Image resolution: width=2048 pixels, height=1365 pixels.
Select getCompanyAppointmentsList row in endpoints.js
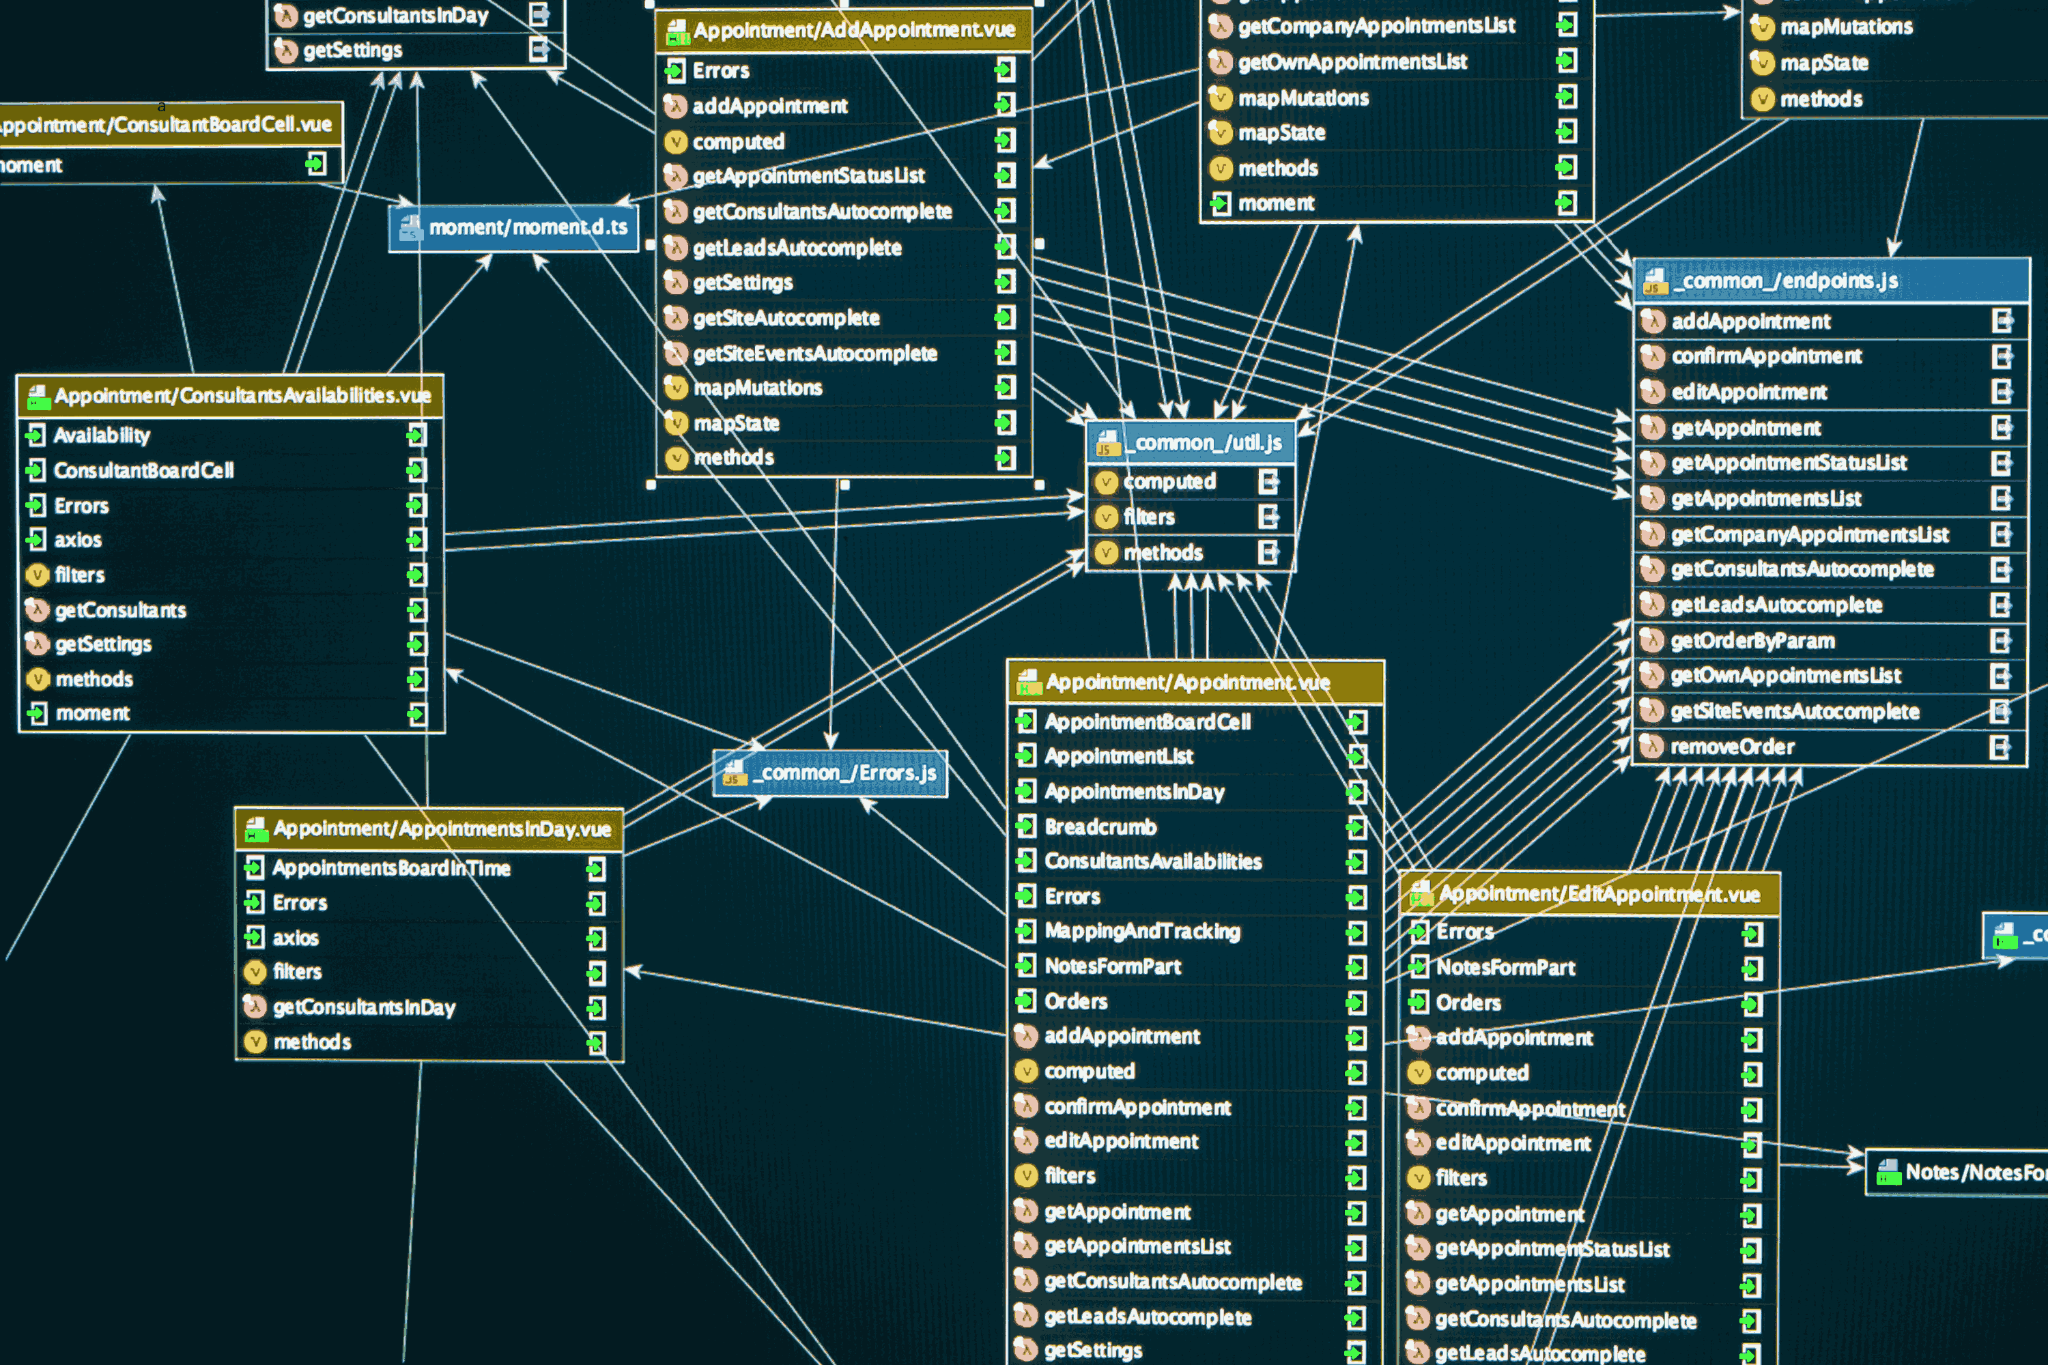point(1808,534)
